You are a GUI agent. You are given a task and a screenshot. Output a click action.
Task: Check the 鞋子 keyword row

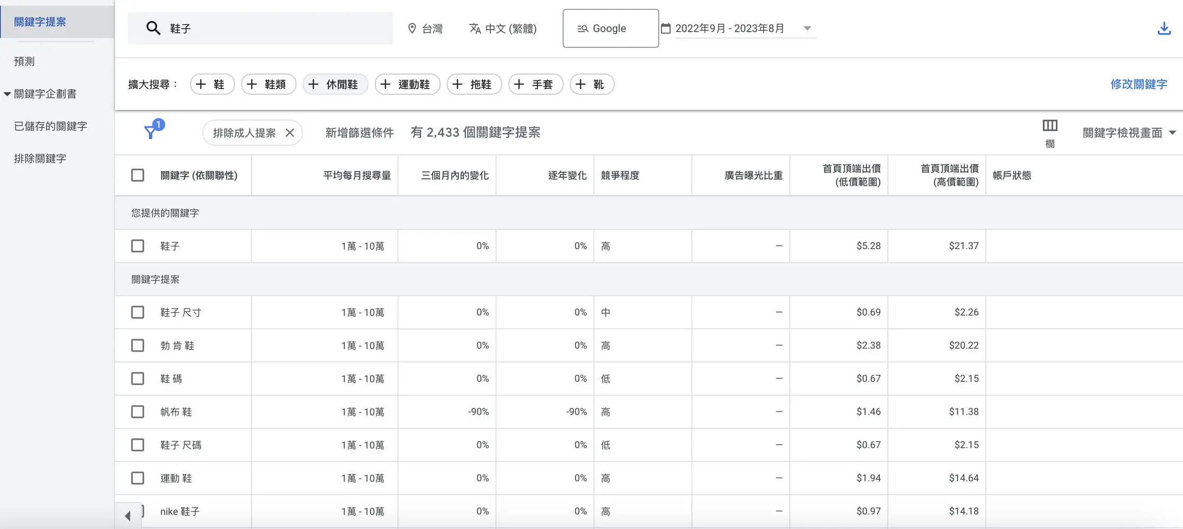click(138, 246)
